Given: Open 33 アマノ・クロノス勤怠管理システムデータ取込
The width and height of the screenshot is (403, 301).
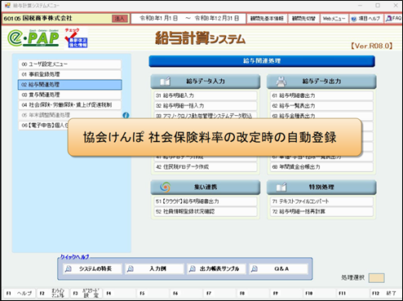Looking at the screenshot, I should point(206,115).
